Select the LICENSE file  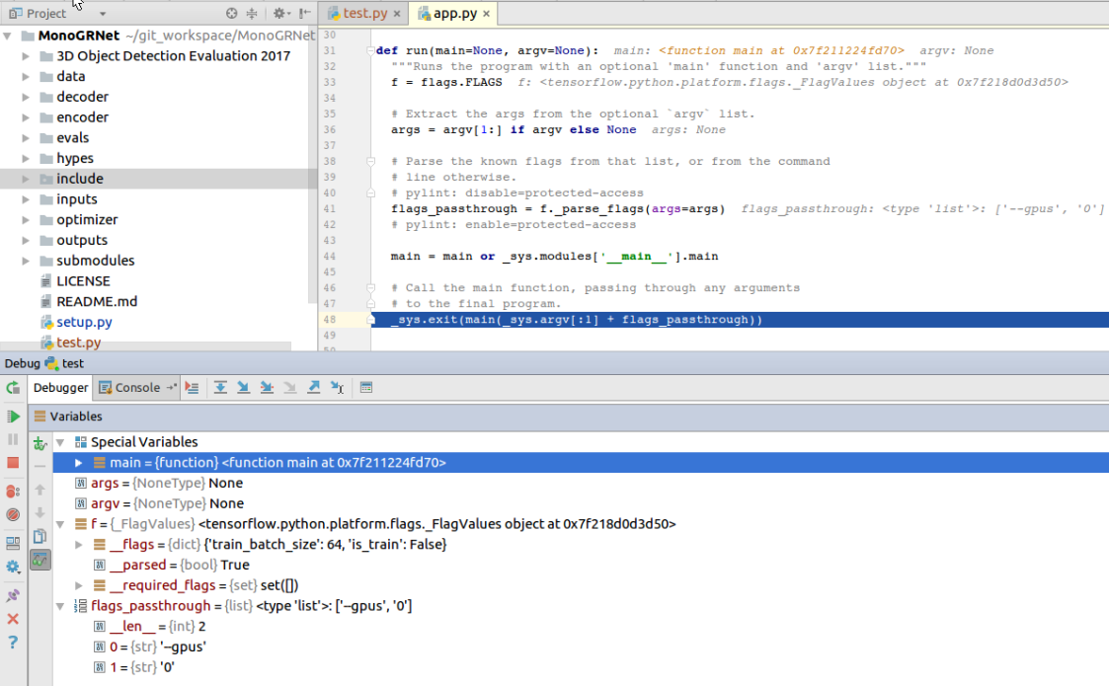click(83, 281)
